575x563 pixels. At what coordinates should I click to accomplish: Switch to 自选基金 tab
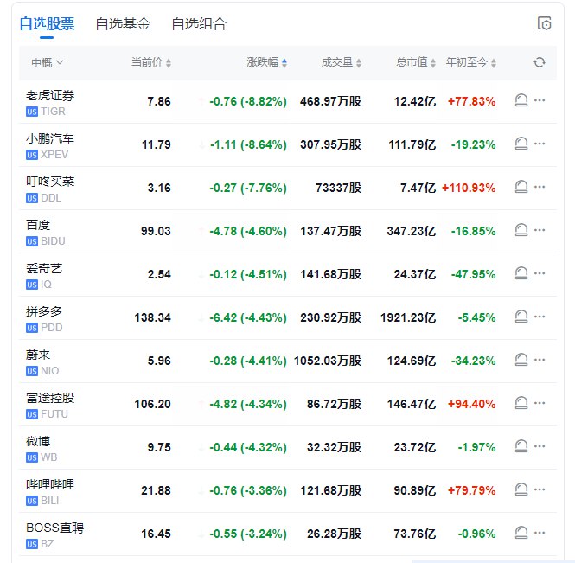tap(123, 24)
